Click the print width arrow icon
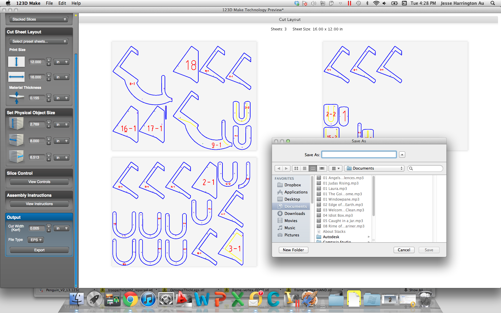This screenshot has height=313, width=501. click(16, 77)
